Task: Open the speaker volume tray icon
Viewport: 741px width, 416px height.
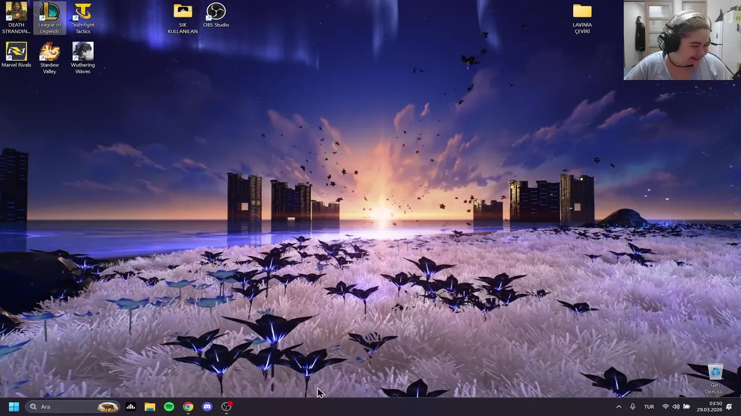Action: (676, 407)
